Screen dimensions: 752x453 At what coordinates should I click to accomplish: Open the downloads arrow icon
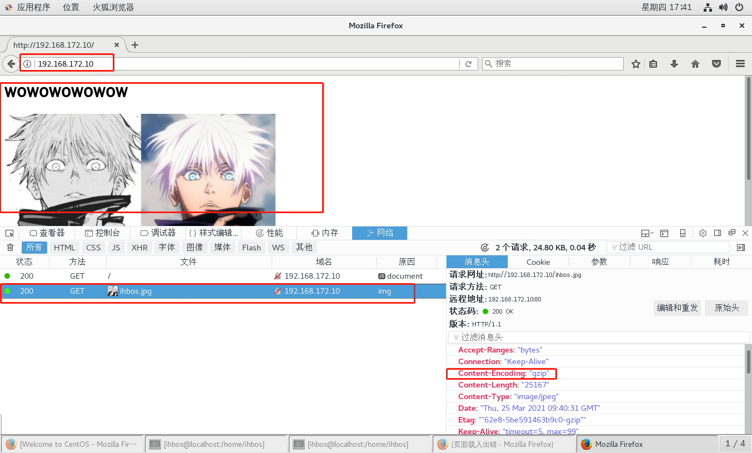[x=674, y=64]
